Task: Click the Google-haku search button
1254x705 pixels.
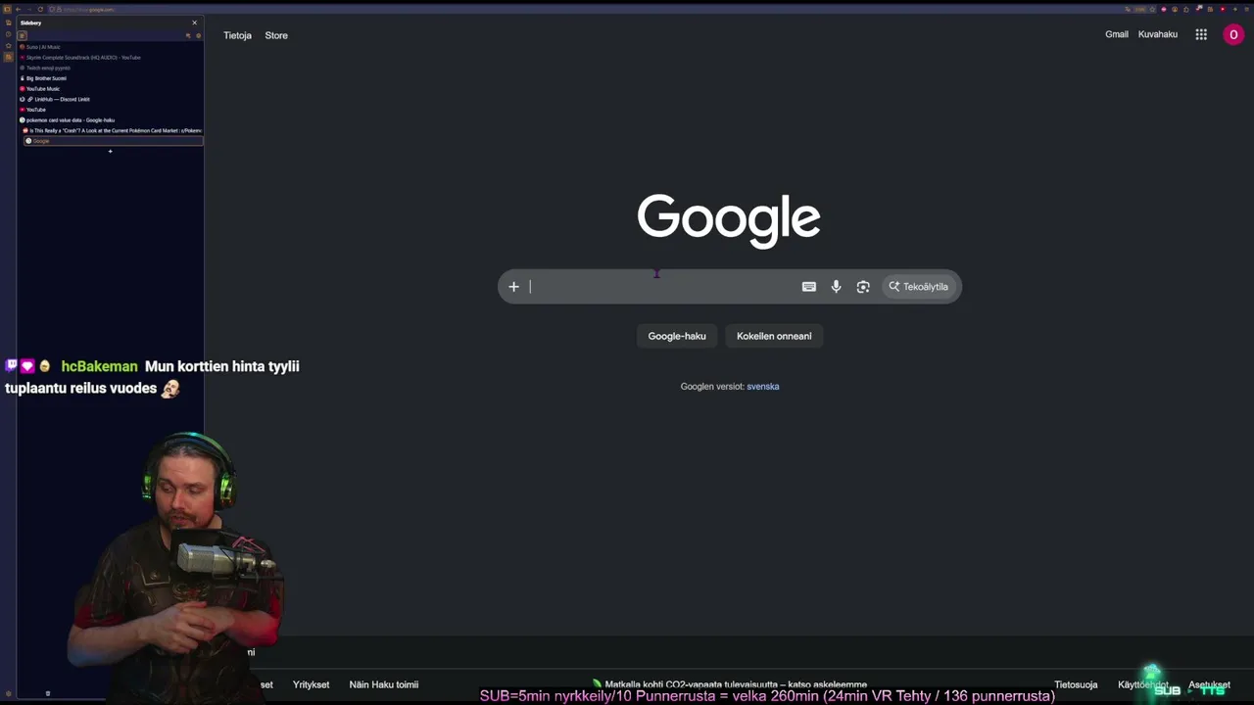Action: click(677, 336)
